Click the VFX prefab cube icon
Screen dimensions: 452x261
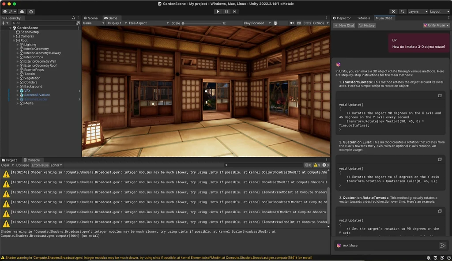(x=22, y=91)
